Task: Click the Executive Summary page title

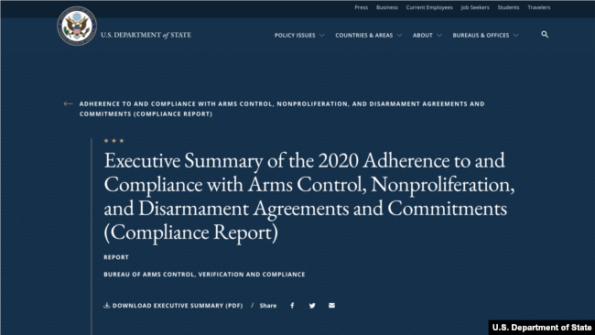Action: point(309,196)
